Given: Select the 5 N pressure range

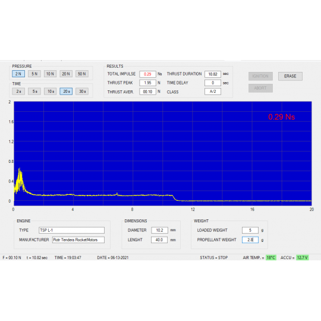Looking at the screenshot, I should [34, 74].
